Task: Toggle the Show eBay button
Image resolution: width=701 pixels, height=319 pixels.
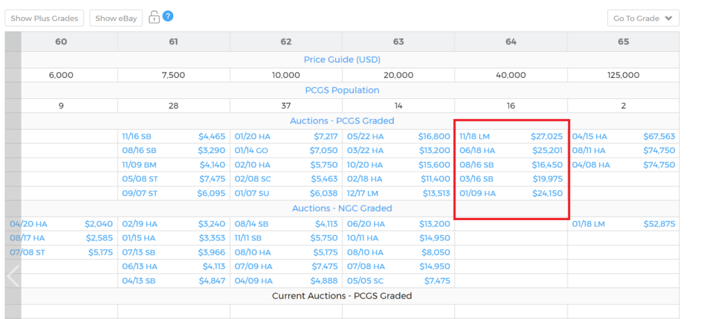Action: (x=116, y=18)
